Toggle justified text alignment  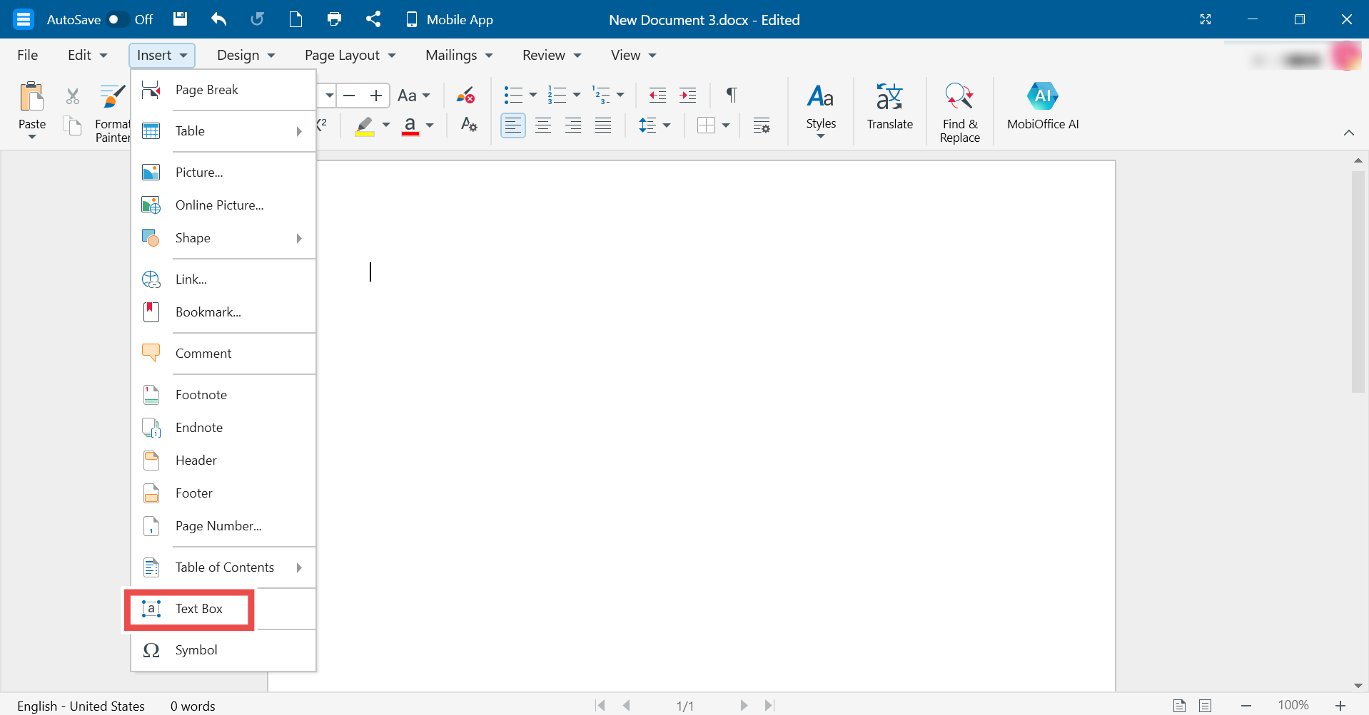pyautogui.click(x=603, y=125)
